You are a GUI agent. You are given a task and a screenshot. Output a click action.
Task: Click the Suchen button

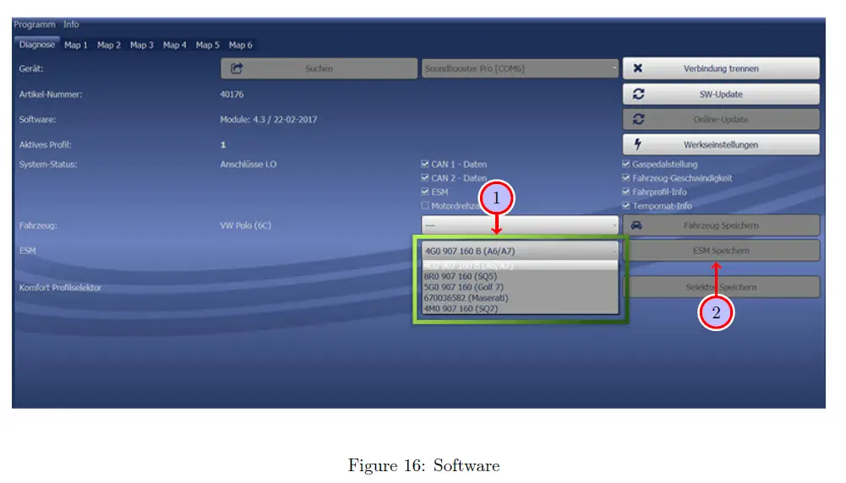pos(319,68)
